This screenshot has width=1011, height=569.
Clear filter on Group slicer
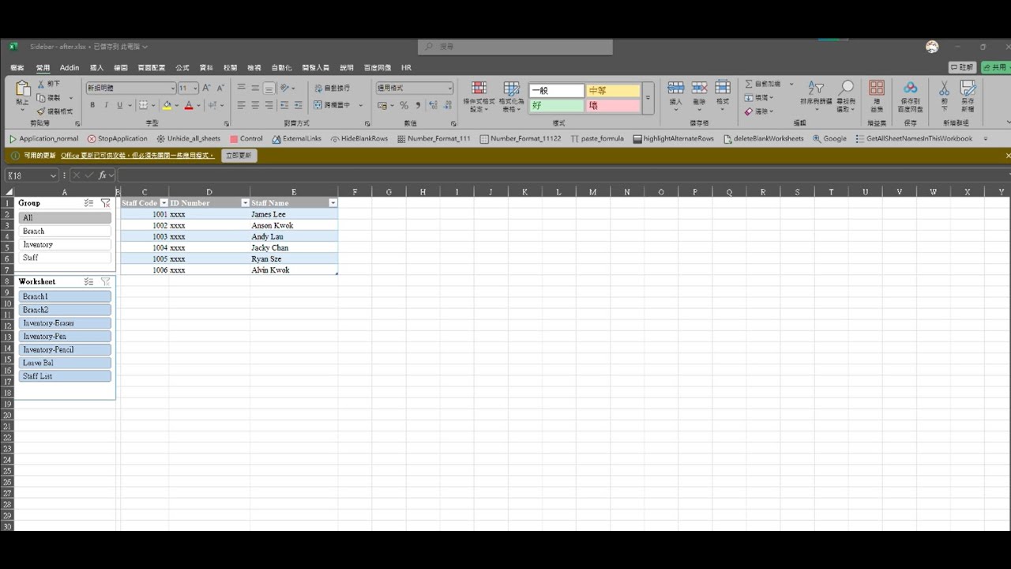tap(106, 203)
